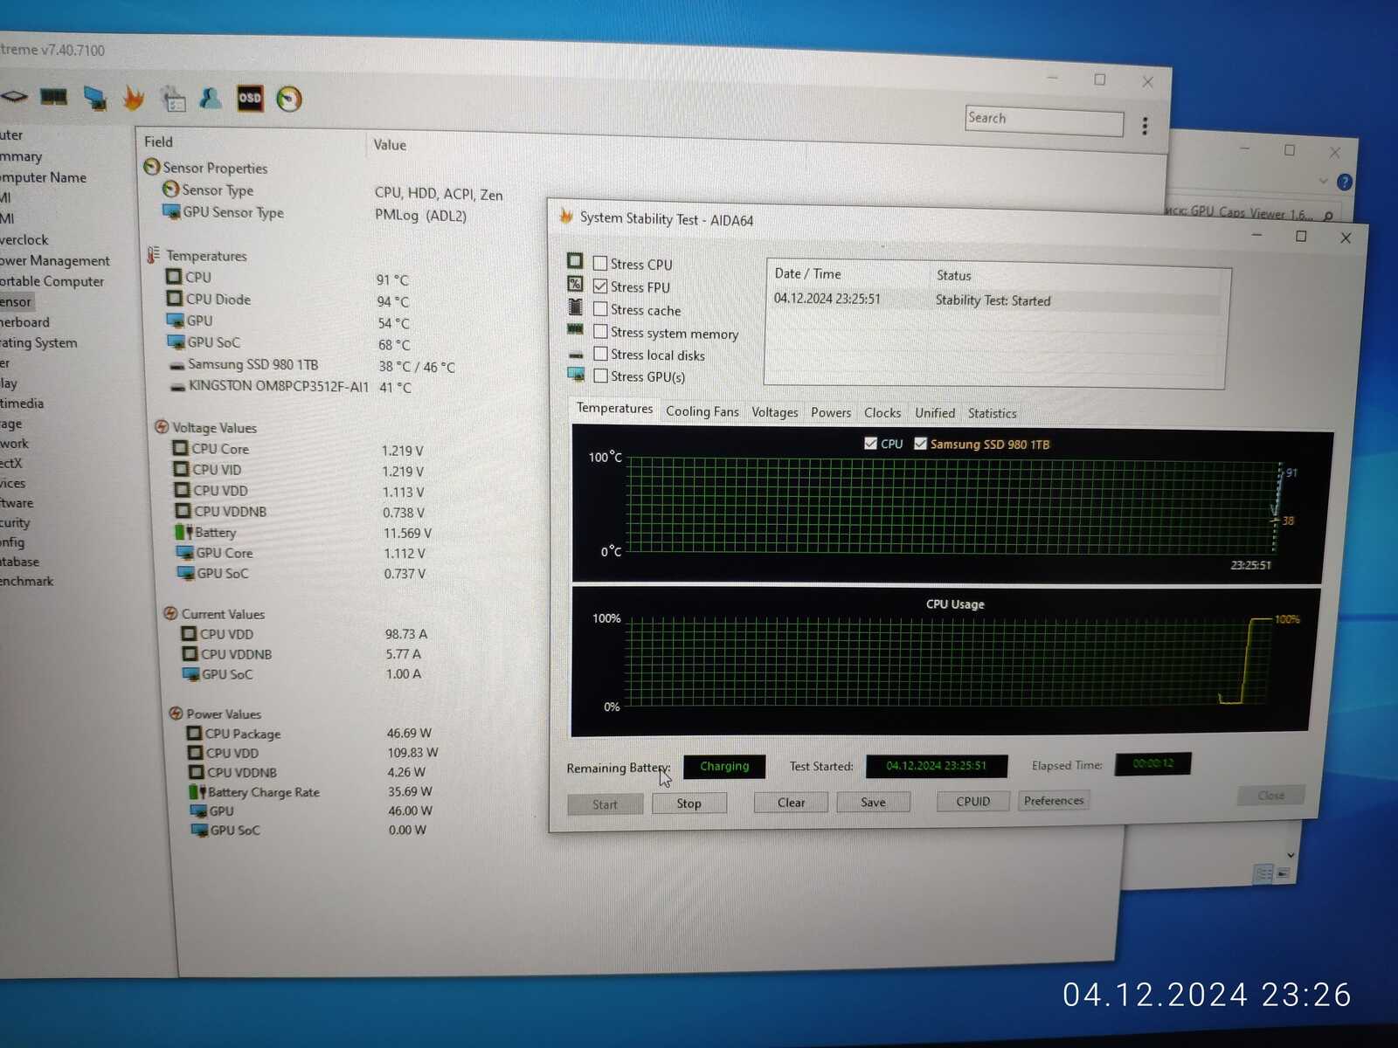Tick the Stress local disks checkbox
Image resolution: width=1398 pixels, height=1048 pixels.
(x=600, y=354)
